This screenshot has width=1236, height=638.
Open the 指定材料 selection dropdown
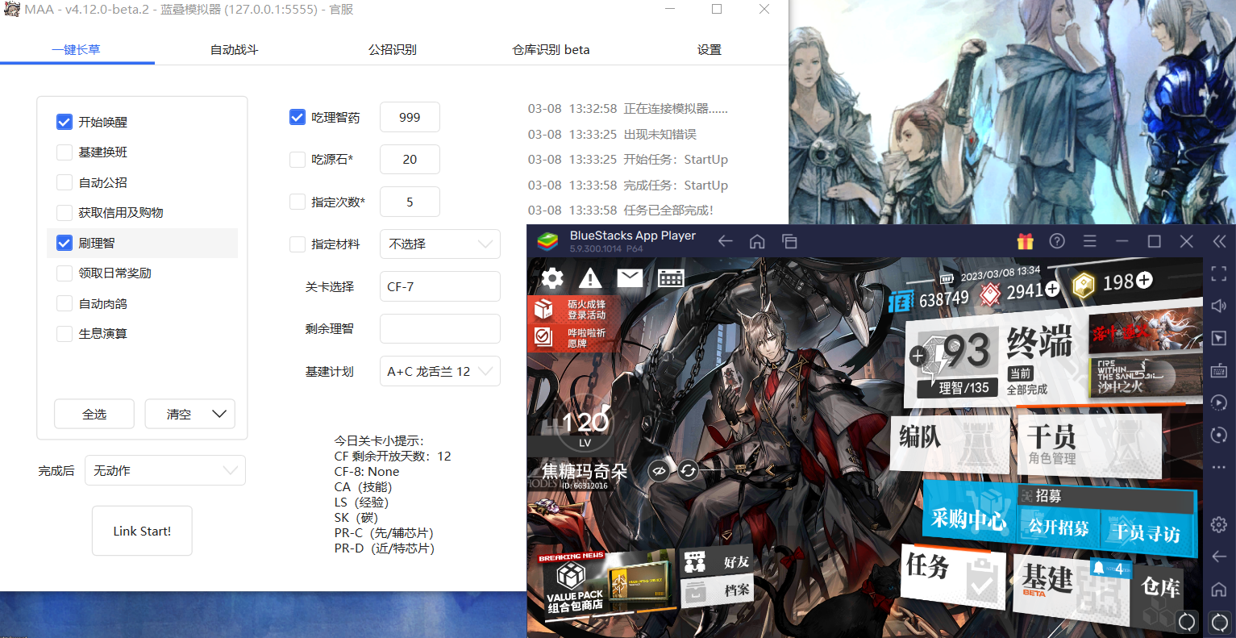439,244
